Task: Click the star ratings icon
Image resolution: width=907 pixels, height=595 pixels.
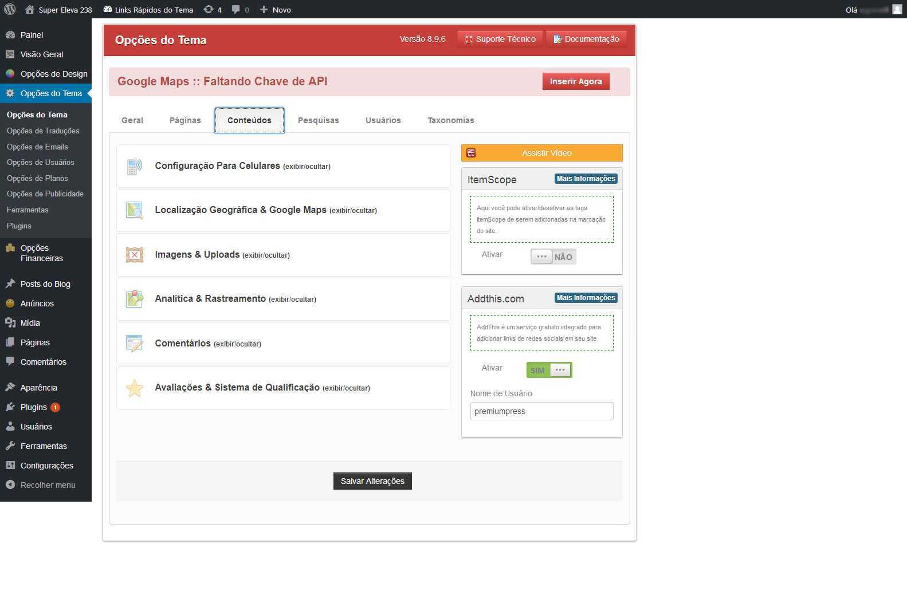Action: coord(134,388)
